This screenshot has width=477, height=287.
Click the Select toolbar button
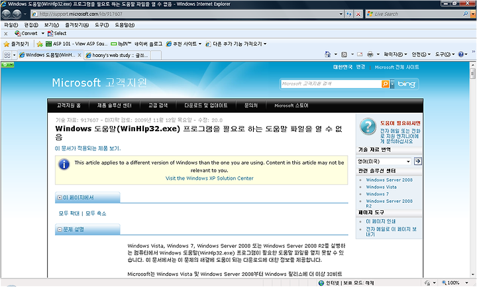click(x=57, y=34)
